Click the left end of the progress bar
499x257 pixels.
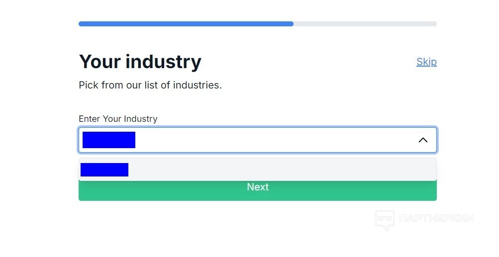[x=81, y=24]
